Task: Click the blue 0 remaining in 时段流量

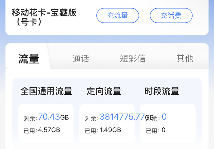Action: (164, 117)
